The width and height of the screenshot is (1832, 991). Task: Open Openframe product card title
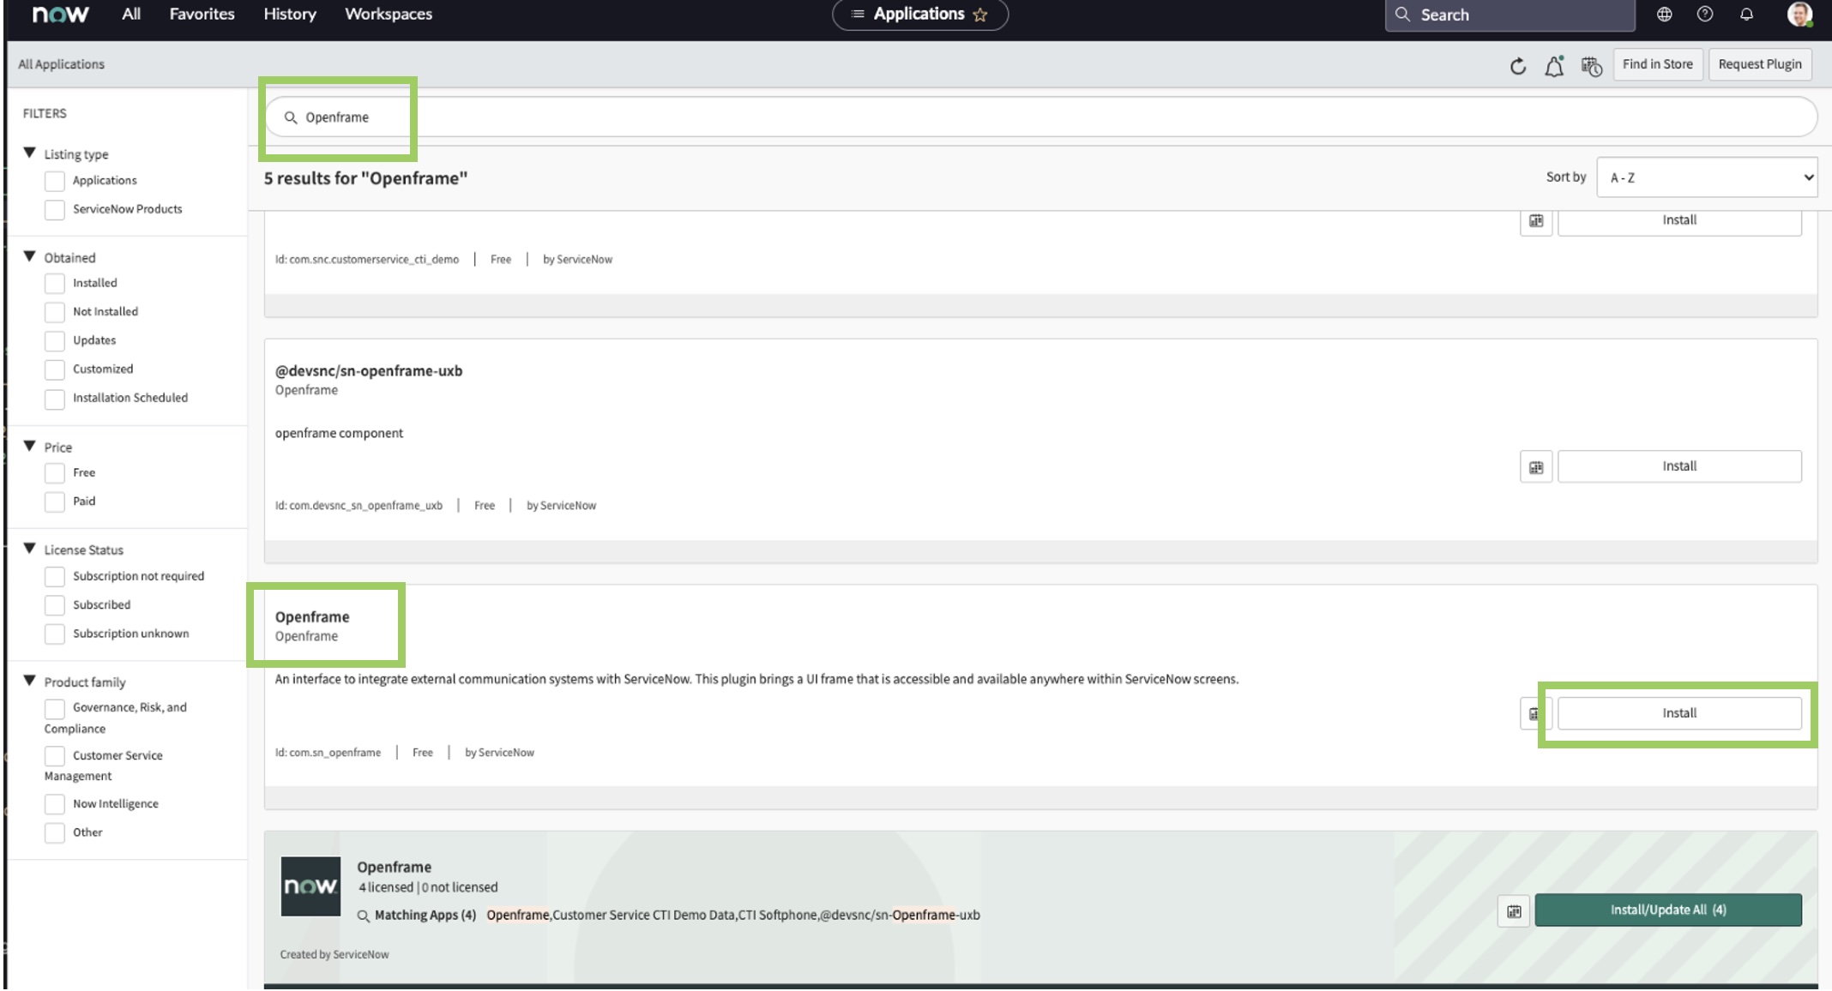pos(394,867)
